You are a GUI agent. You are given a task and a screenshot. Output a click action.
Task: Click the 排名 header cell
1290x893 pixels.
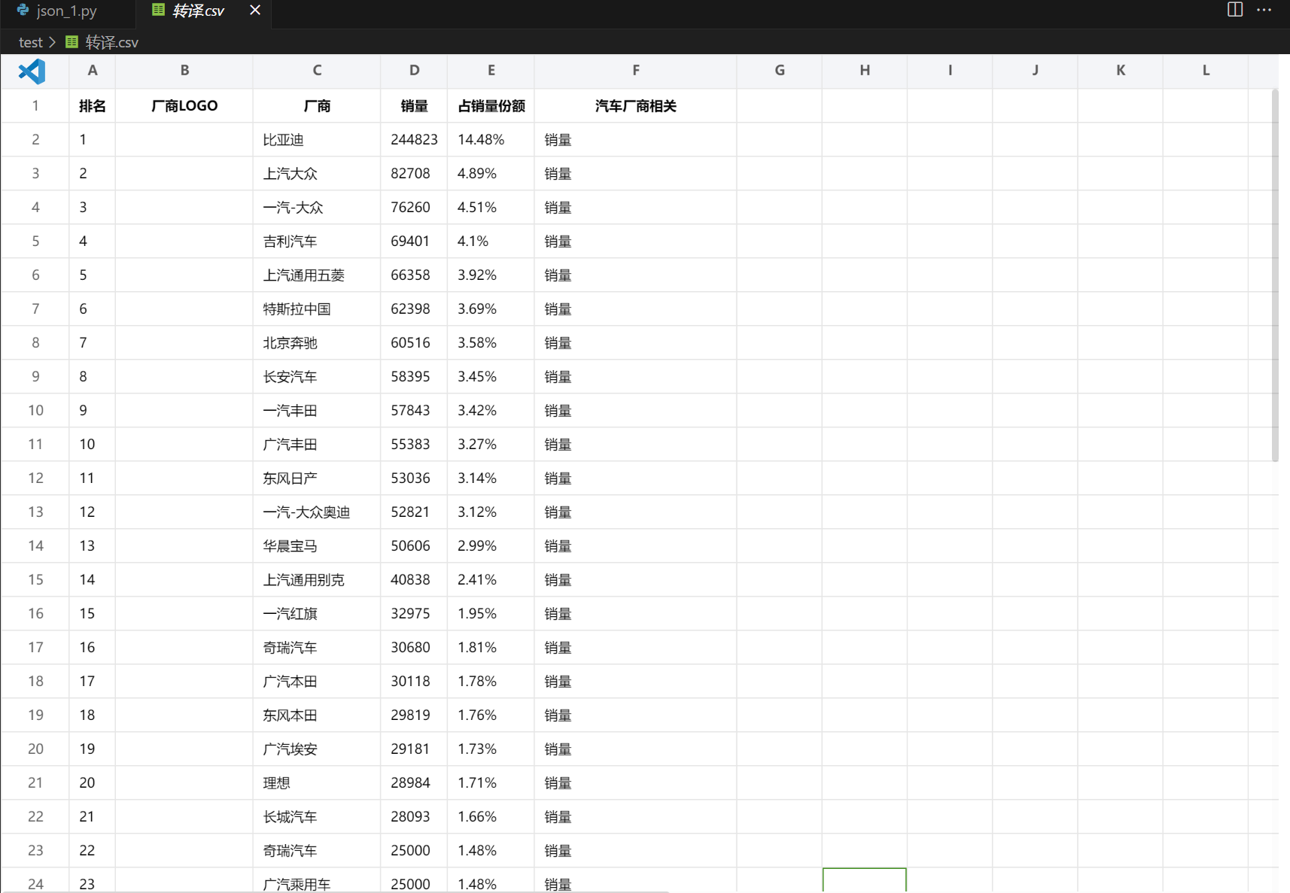click(92, 106)
